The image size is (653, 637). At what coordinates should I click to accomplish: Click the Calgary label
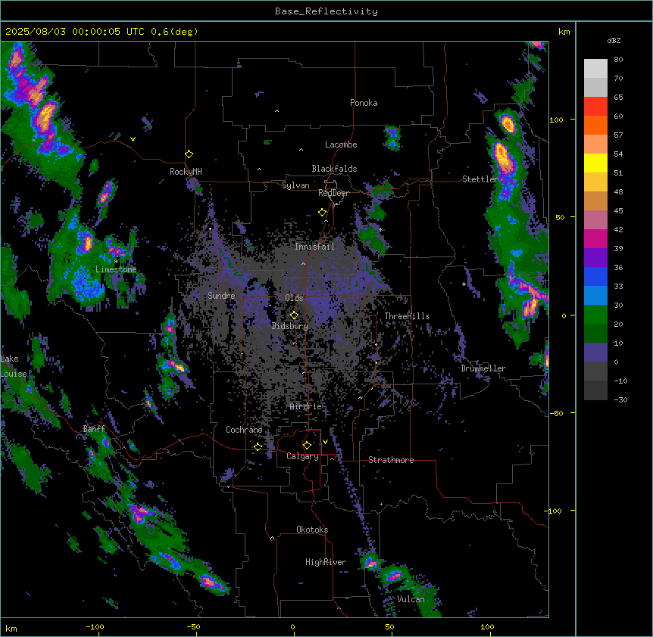click(x=302, y=456)
